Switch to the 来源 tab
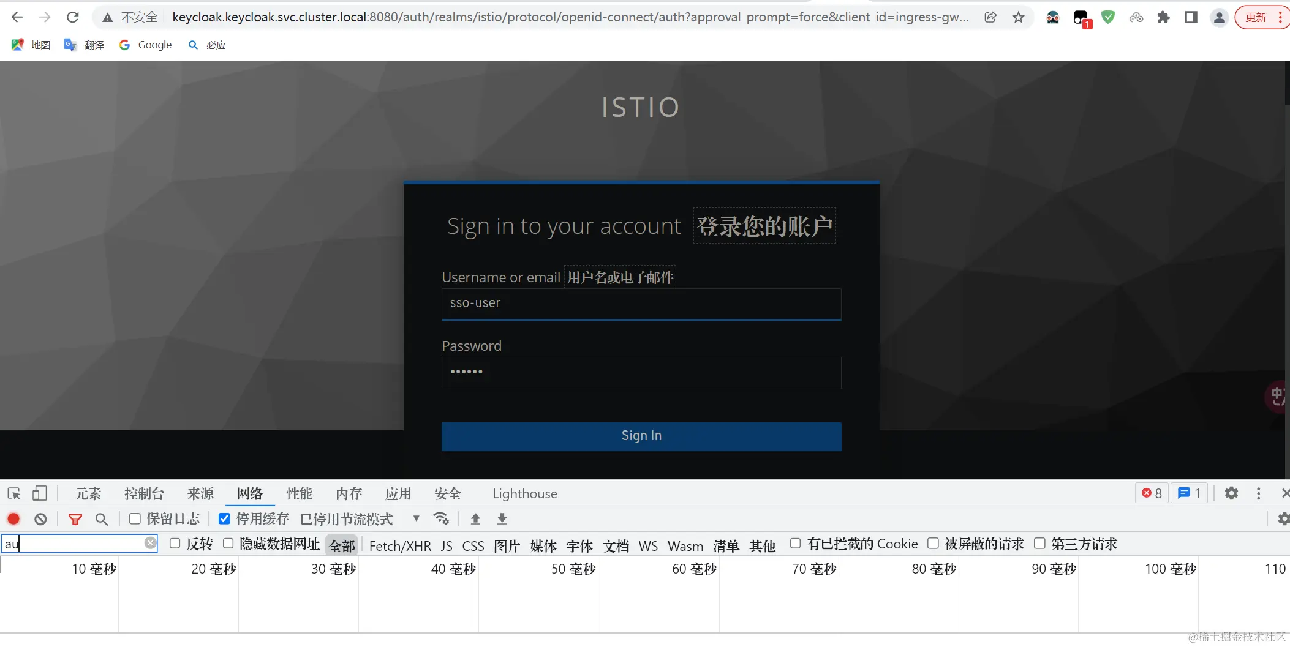The width and height of the screenshot is (1290, 647). pos(200,493)
